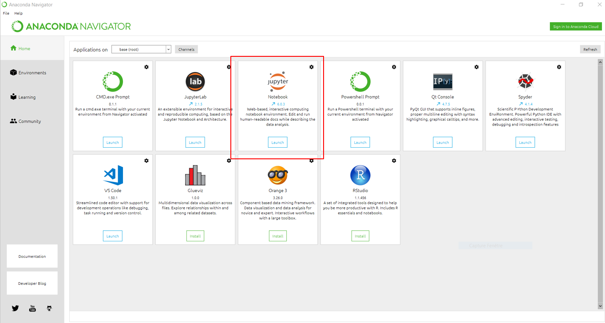
Task: Open settings gear on Glueviz card
Action: [x=229, y=161]
